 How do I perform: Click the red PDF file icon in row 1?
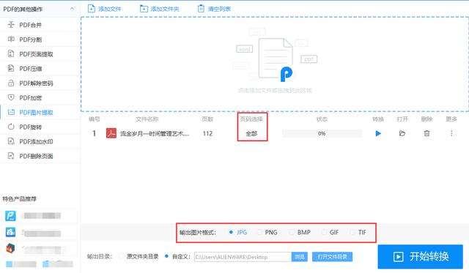111,133
